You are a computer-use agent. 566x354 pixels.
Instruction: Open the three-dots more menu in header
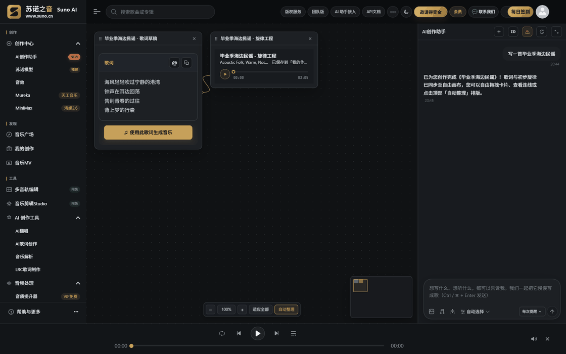[x=393, y=12]
